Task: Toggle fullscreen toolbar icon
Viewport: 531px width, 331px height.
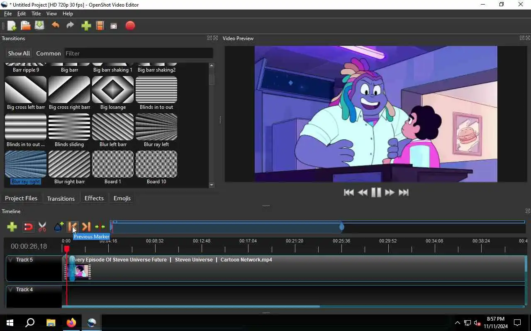Action: pos(114,26)
